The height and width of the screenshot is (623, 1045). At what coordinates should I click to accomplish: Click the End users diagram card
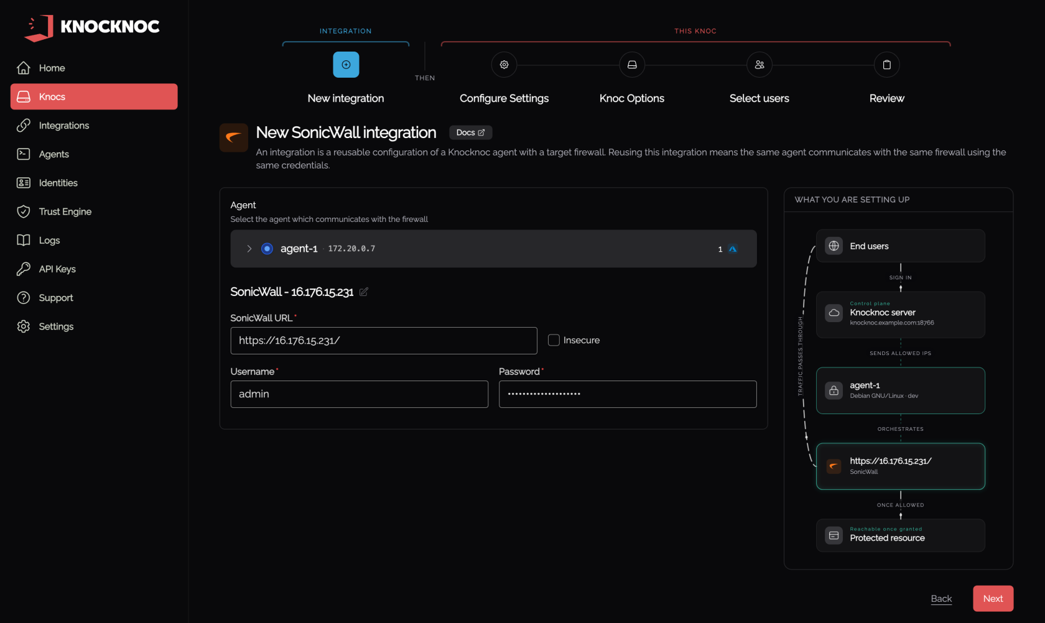(x=901, y=246)
